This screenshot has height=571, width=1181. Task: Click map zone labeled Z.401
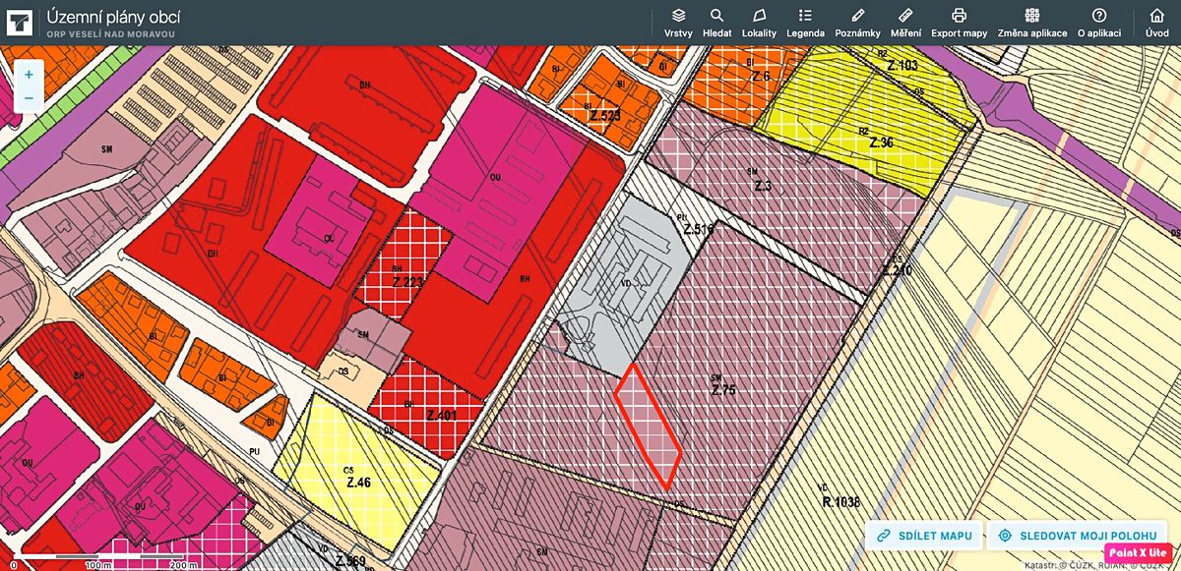(442, 415)
